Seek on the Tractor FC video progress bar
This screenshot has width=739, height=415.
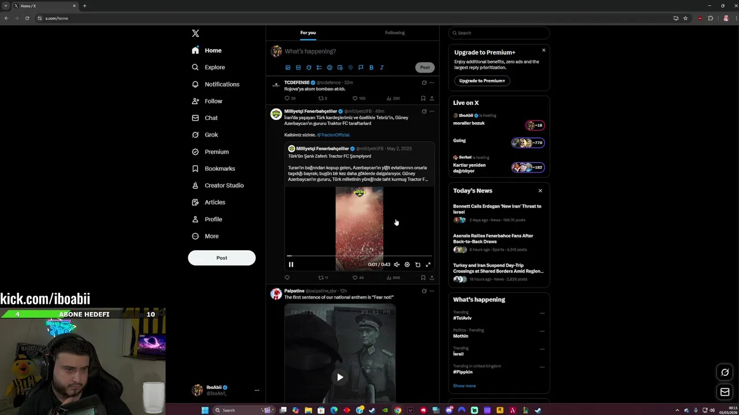coord(359,256)
